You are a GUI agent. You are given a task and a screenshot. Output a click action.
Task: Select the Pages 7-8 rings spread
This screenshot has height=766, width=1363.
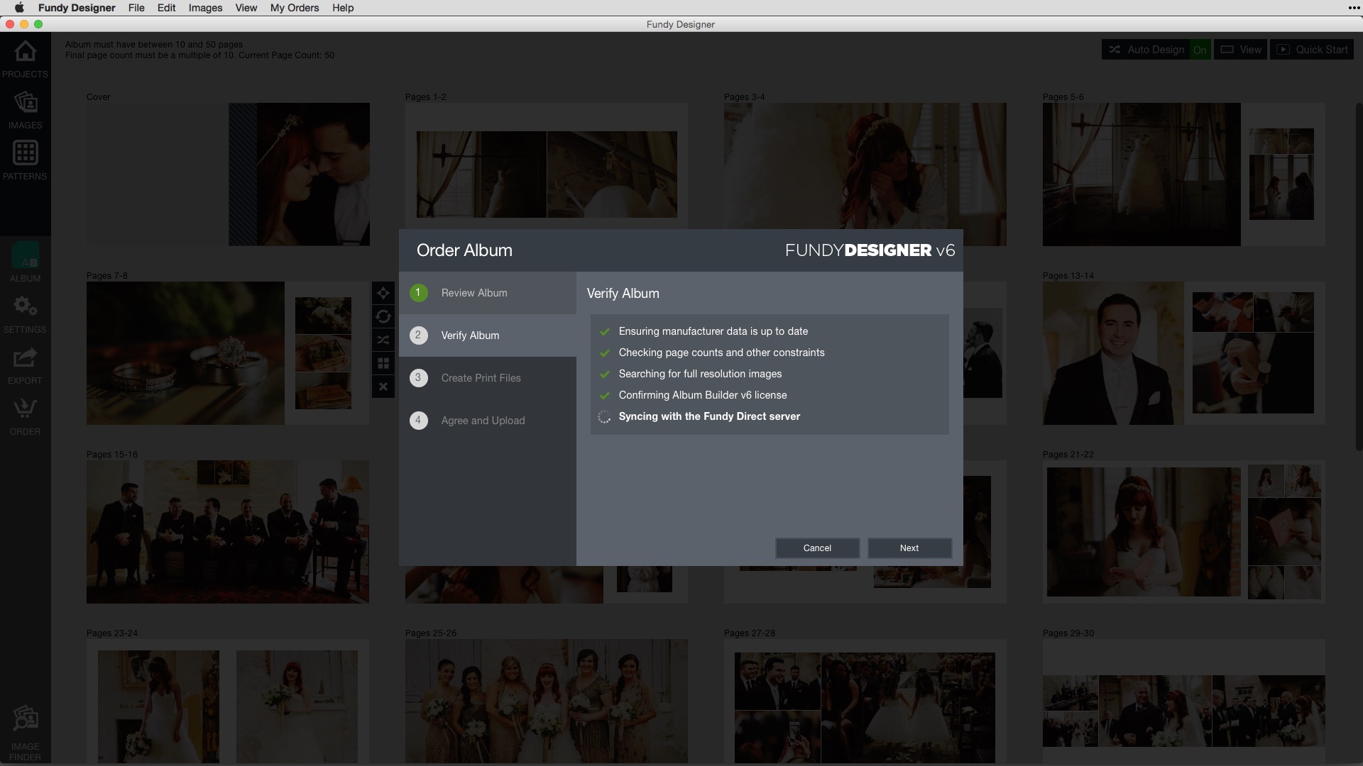[x=228, y=353]
